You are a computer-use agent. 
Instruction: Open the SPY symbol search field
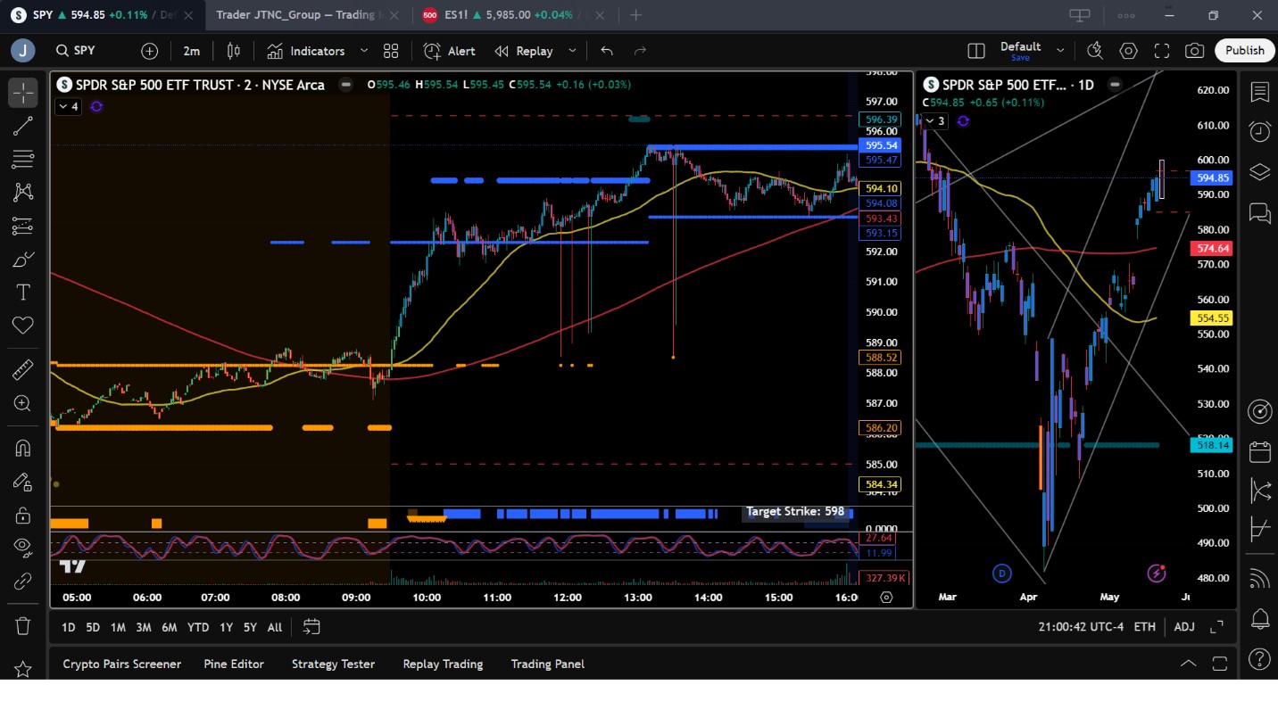click(x=86, y=51)
